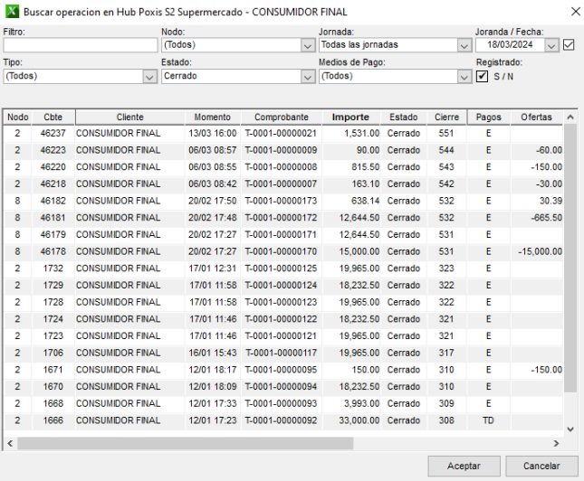Toggle the Registrado S / N checkbox
Image resolution: width=584 pixels, height=481 pixels.
click(483, 77)
